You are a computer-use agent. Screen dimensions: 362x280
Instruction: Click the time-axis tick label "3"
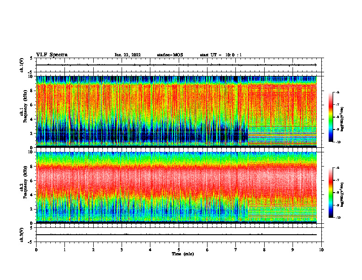pos(122,250)
